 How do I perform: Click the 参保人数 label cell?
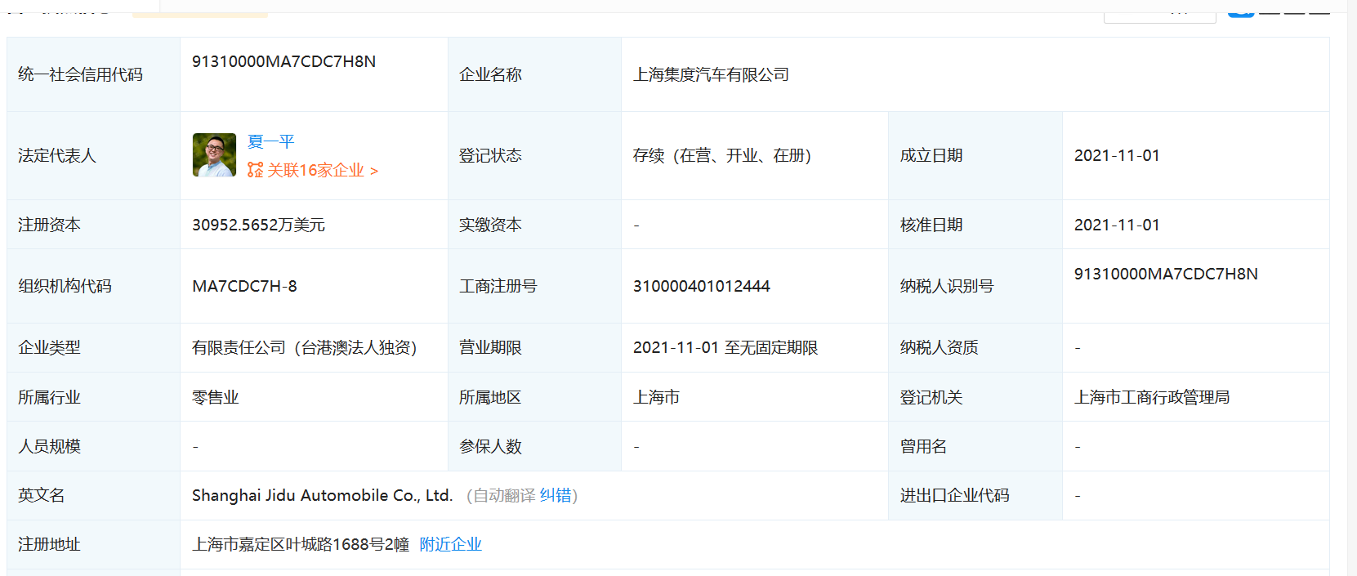[x=534, y=446]
